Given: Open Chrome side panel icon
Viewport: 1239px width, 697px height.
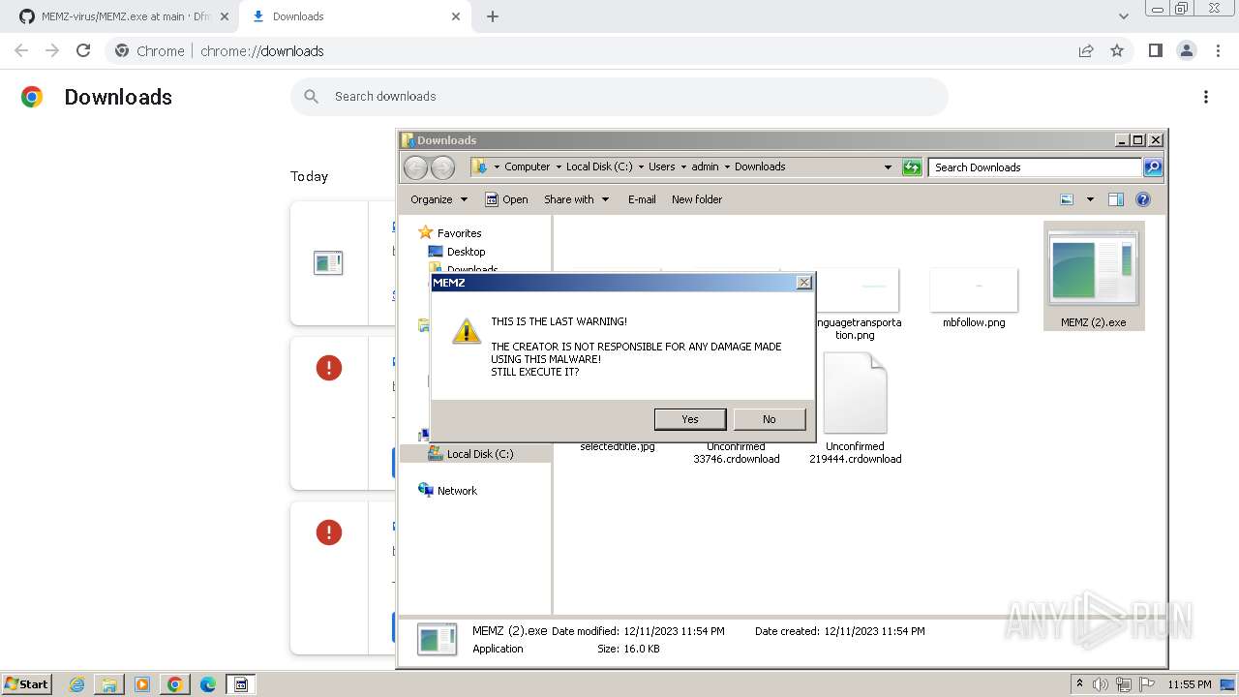Looking at the screenshot, I should click(x=1156, y=51).
